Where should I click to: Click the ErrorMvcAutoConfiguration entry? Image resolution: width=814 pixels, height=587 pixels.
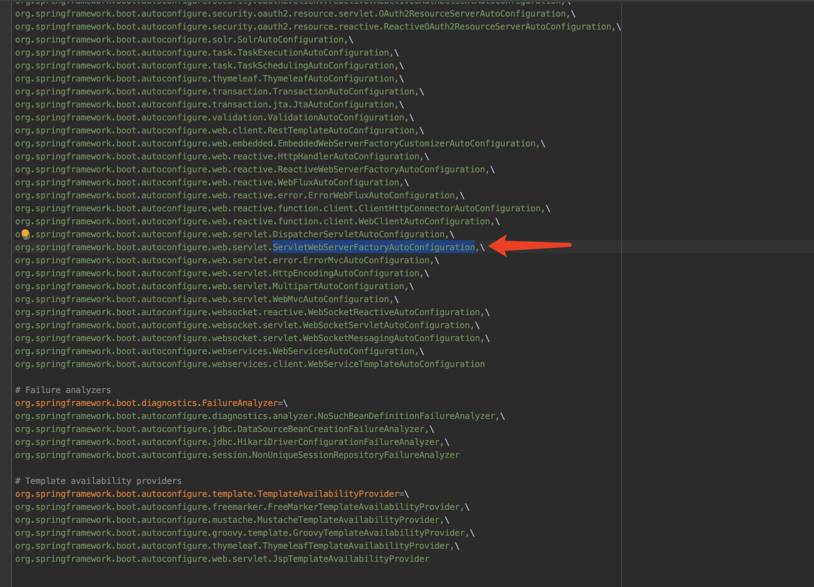pyautogui.click(x=366, y=260)
